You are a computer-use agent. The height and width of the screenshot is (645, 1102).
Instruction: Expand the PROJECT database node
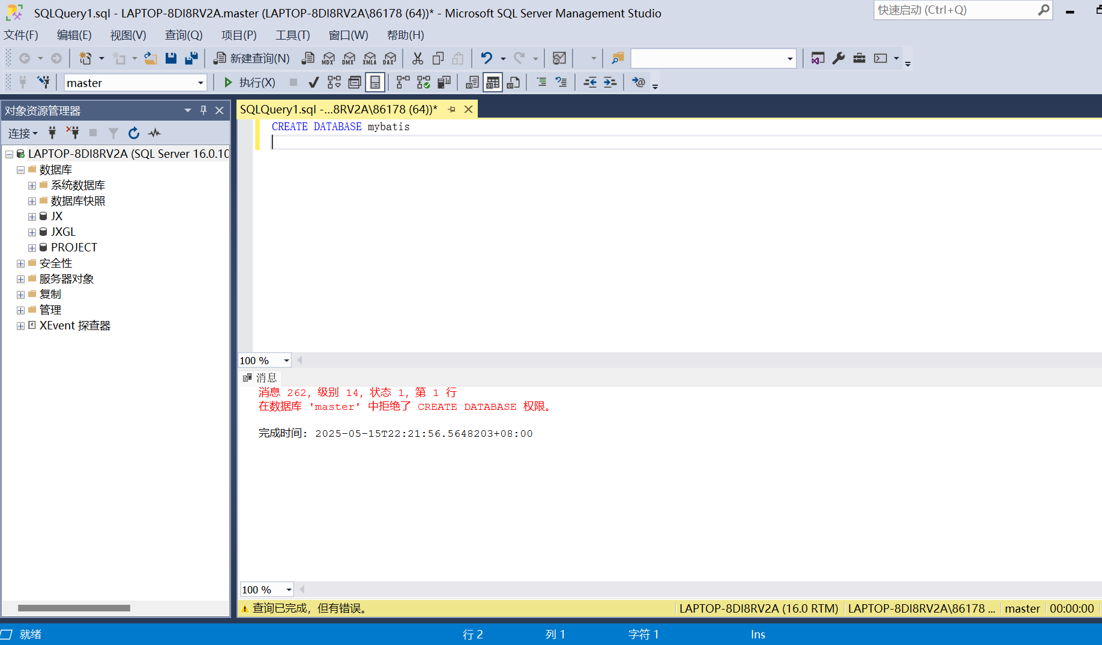coord(32,248)
